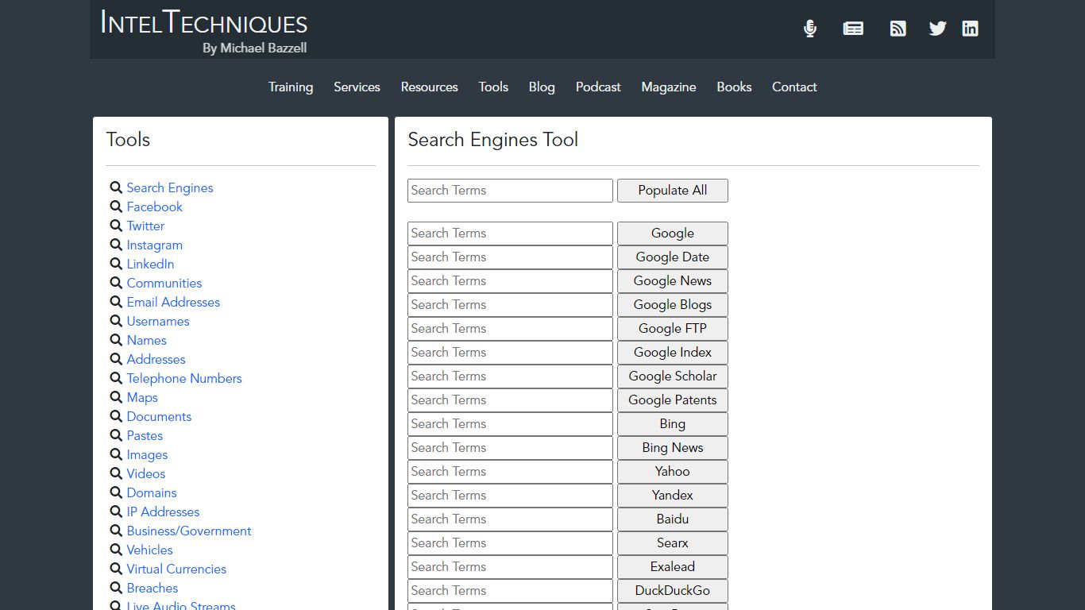Run the DuckDuckGo search button
Viewport: 1085px width, 610px height.
point(673,591)
